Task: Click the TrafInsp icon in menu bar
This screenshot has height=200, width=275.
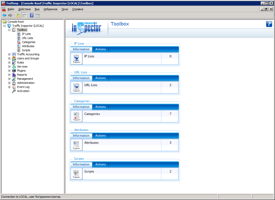Action: [4, 9]
